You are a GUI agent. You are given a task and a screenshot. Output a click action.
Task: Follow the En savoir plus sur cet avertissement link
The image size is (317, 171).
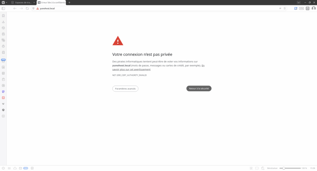[158, 67]
